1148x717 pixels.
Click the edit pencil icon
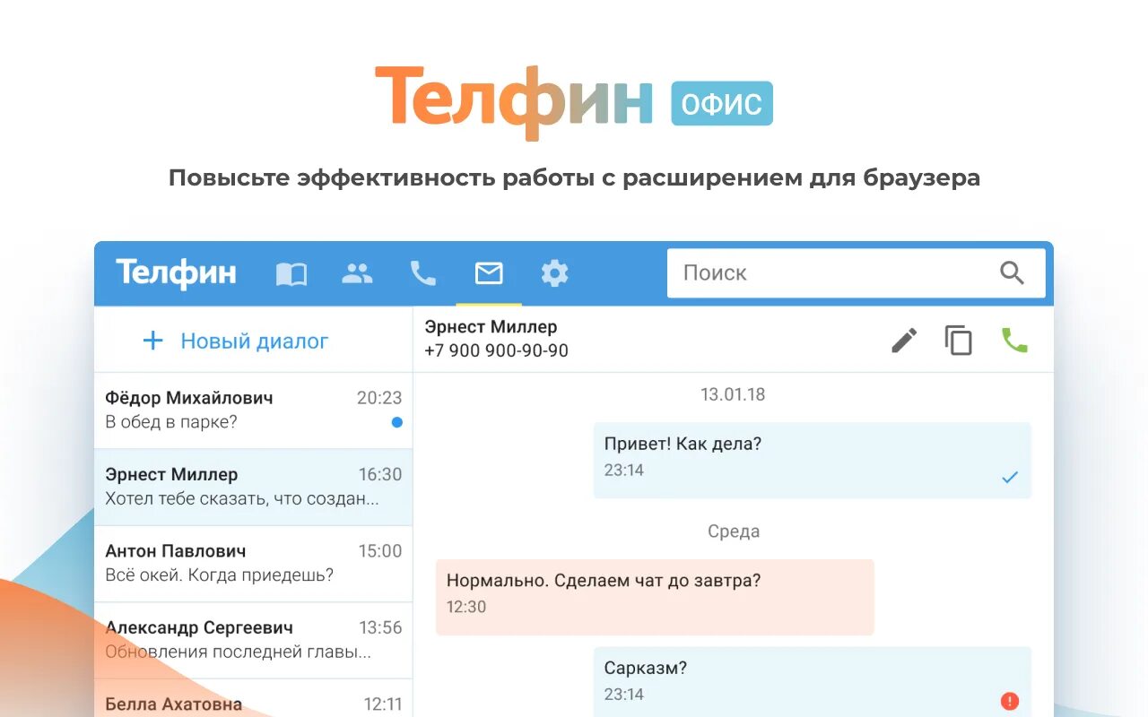[904, 341]
